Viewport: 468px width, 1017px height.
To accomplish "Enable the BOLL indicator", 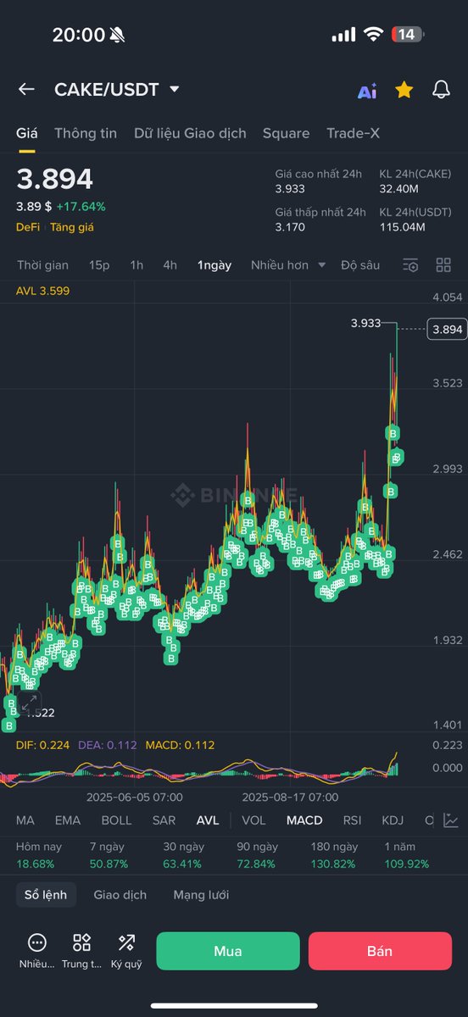I will [x=117, y=820].
